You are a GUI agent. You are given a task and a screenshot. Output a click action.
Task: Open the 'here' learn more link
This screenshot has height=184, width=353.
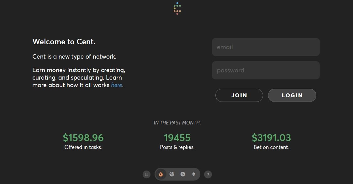click(116, 85)
